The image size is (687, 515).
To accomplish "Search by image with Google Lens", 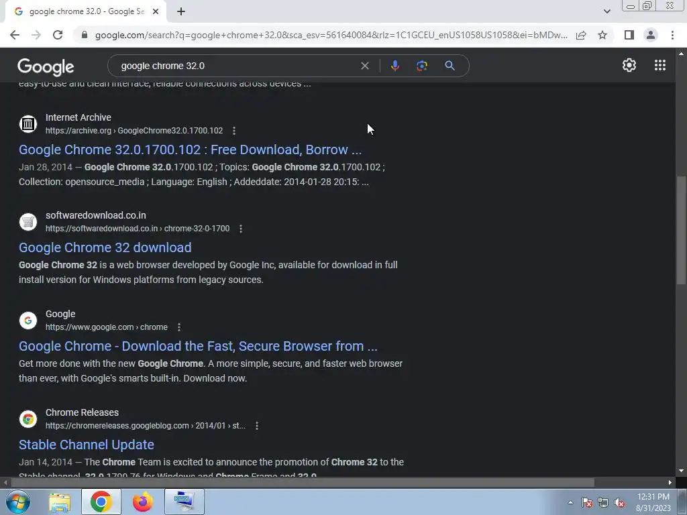I will 421,66.
